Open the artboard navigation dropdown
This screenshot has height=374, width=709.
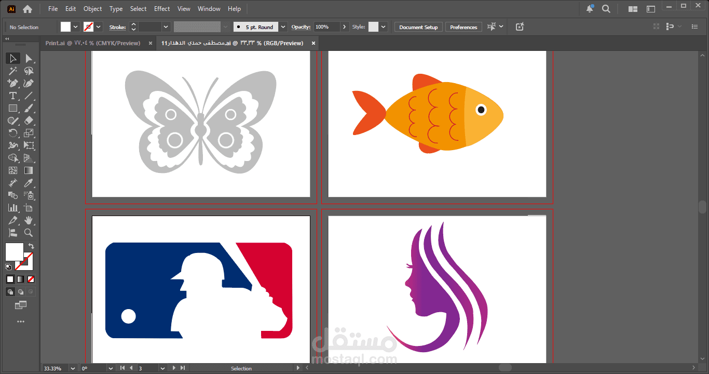pyautogui.click(x=162, y=368)
